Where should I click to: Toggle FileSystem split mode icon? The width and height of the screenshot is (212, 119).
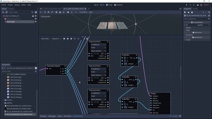[36, 68]
